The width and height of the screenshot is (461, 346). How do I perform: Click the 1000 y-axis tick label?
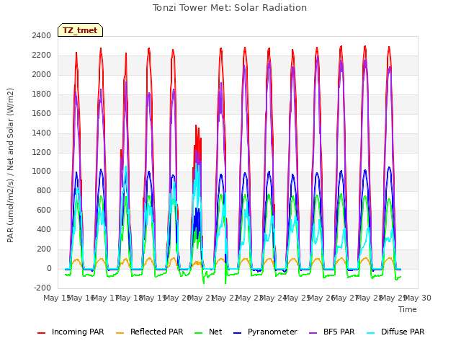coord(42,172)
